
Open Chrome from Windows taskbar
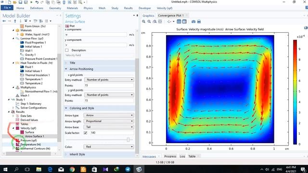[72, 169]
